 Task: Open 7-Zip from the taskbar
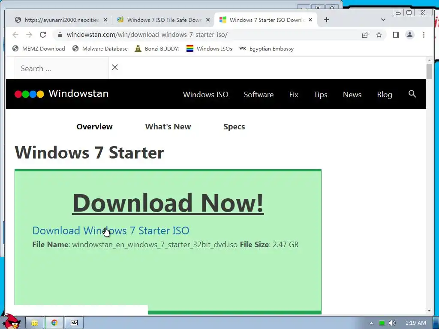[74, 323]
